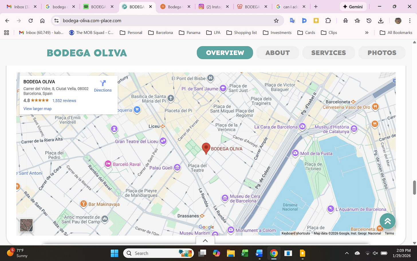This screenshot has height=261, width=417.
Task: Open Chrome extensions puzzle icon
Action: [328, 21]
